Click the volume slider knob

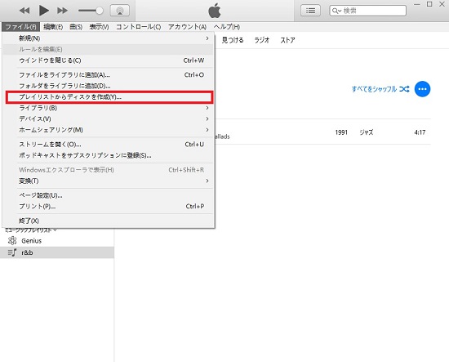(x=100, y=11)
